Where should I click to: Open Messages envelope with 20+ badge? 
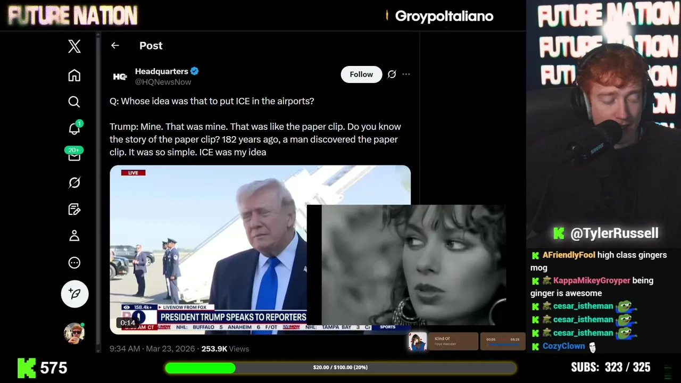tap(74, 155)
